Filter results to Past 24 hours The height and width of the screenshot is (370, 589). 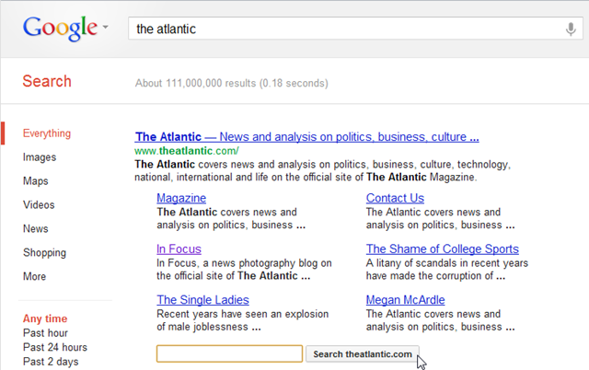(x=55, y=348)
